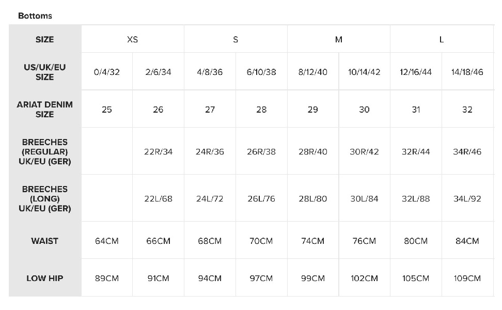This screenshot has width=502, height=310.
Task: Click the 8/12/40 size cell
Action: pyautogui.click(x=313, y=72)
